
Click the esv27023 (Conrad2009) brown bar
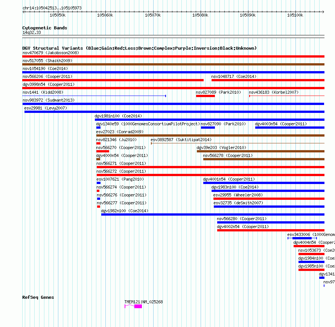click(210, 135)
